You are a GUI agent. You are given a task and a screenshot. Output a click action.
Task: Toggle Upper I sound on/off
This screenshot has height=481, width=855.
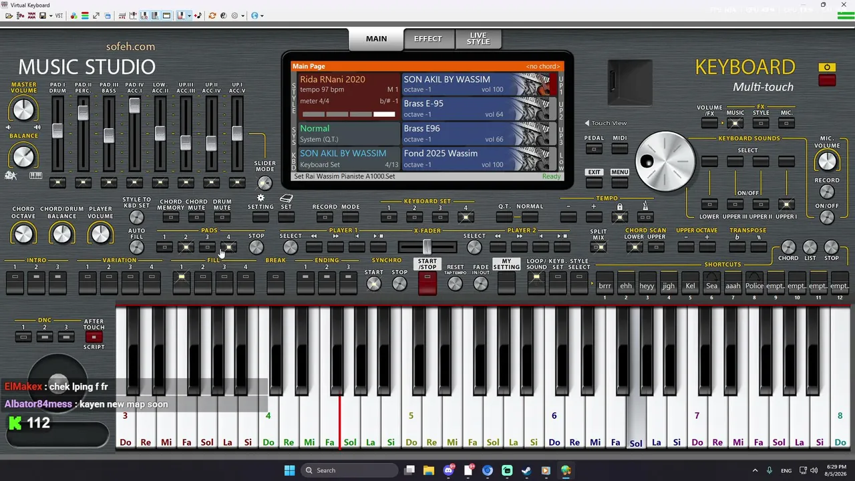tap(786, 204)
